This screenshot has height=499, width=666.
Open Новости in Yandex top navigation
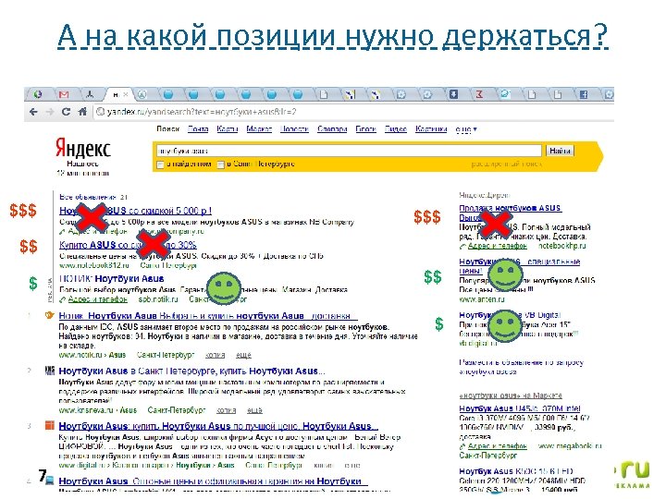pos(294,129)
